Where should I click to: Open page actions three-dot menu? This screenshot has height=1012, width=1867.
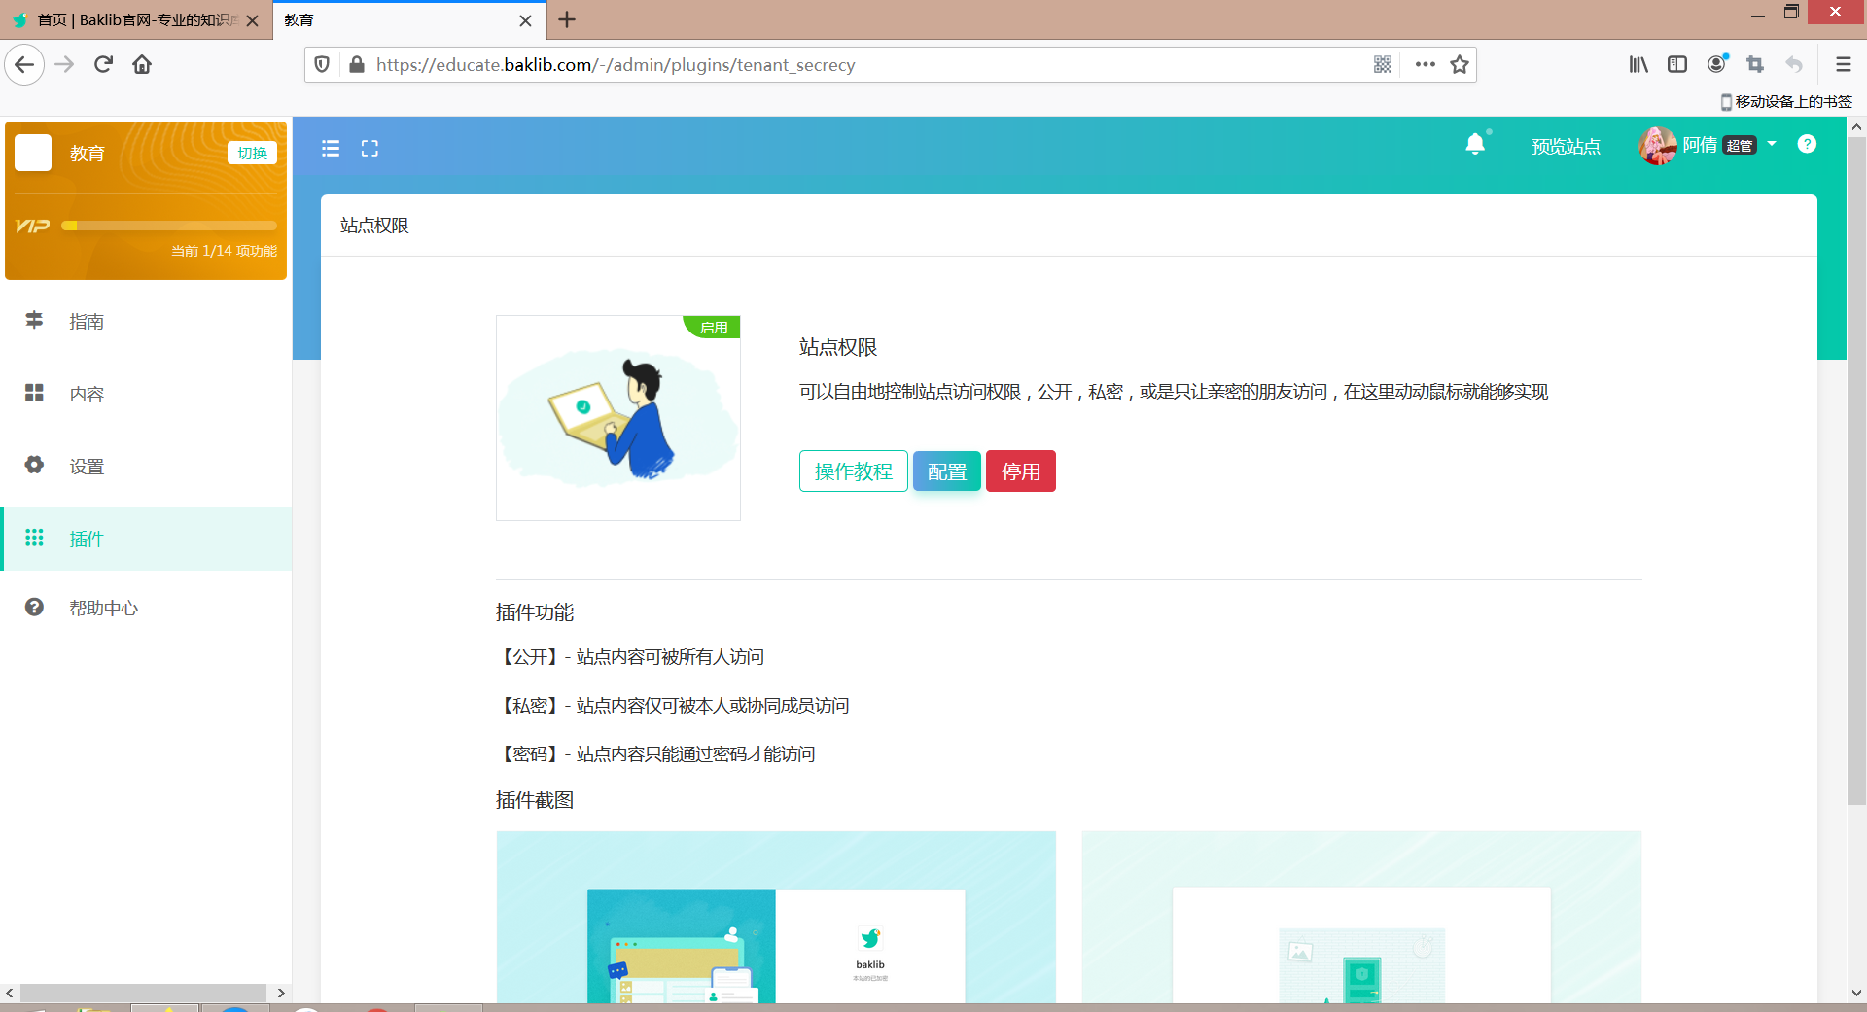pos(1426,65)
